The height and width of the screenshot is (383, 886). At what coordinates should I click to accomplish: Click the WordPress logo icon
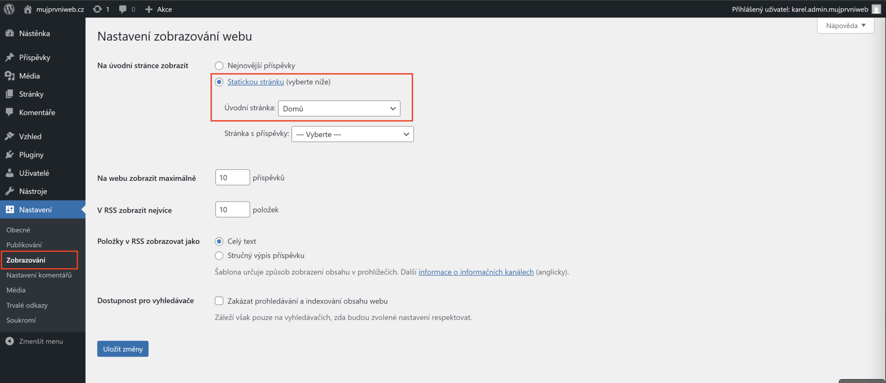(x=9, y=9)
